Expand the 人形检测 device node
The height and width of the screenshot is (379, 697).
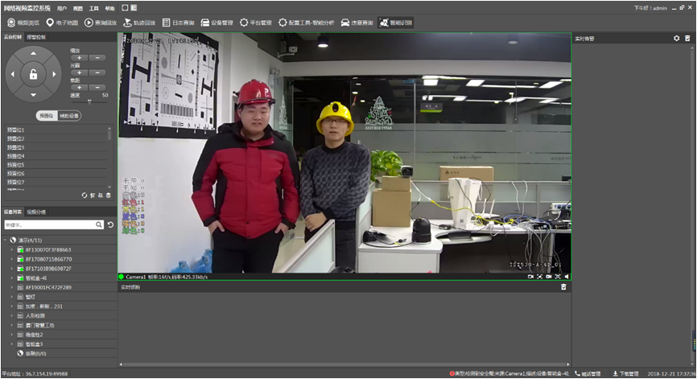12,315
